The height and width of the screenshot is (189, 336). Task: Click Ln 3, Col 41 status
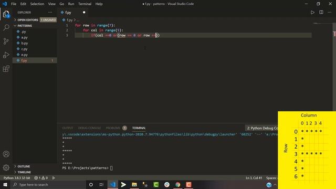click(x=254, y=178)
